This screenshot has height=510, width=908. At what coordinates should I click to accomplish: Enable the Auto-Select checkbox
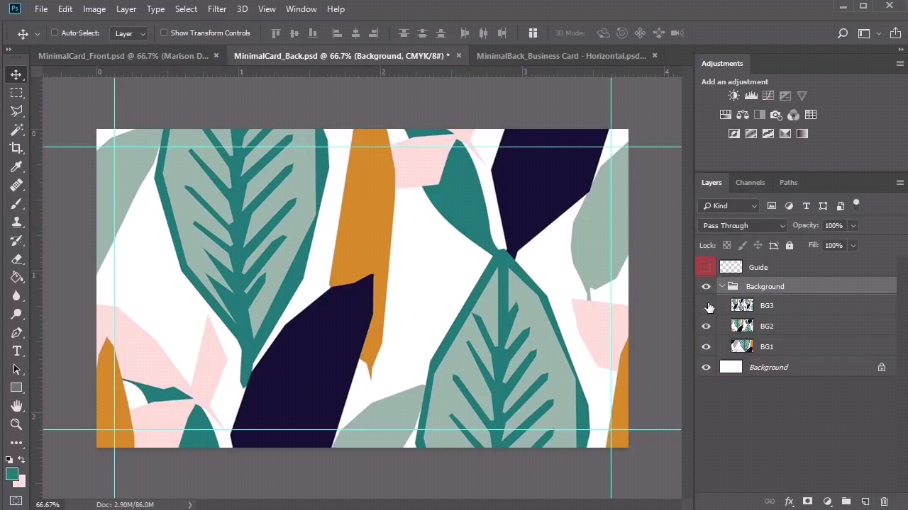[x=55, y=33]
